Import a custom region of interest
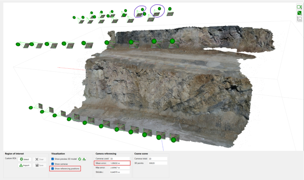The width and height of the screenshot is (304, 180). [24, 165]
